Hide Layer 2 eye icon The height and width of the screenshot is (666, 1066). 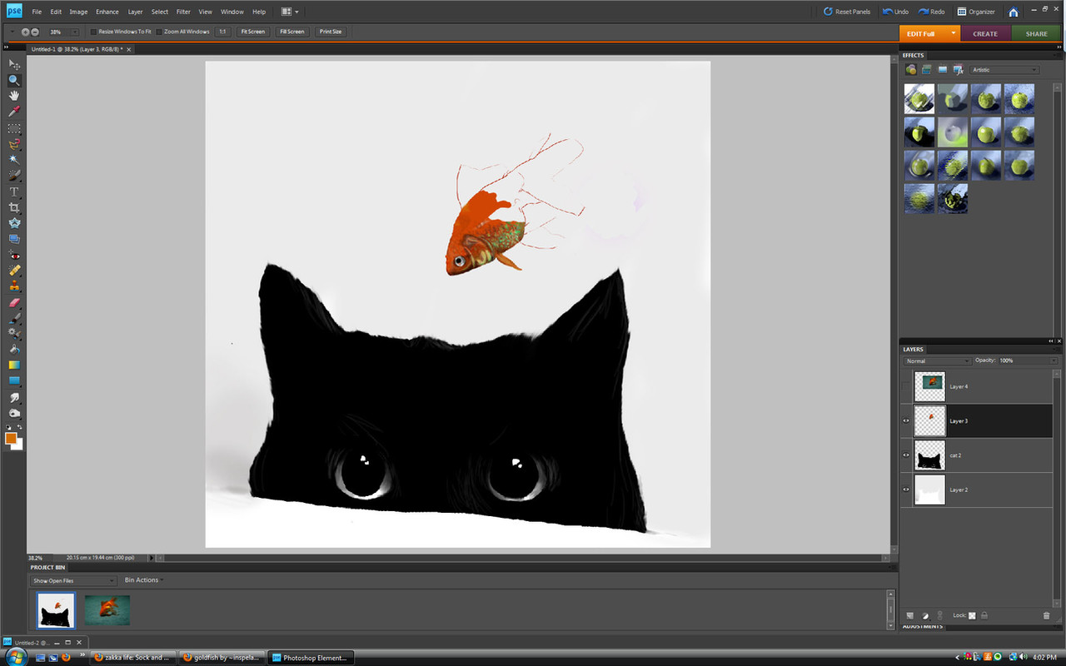906,490
